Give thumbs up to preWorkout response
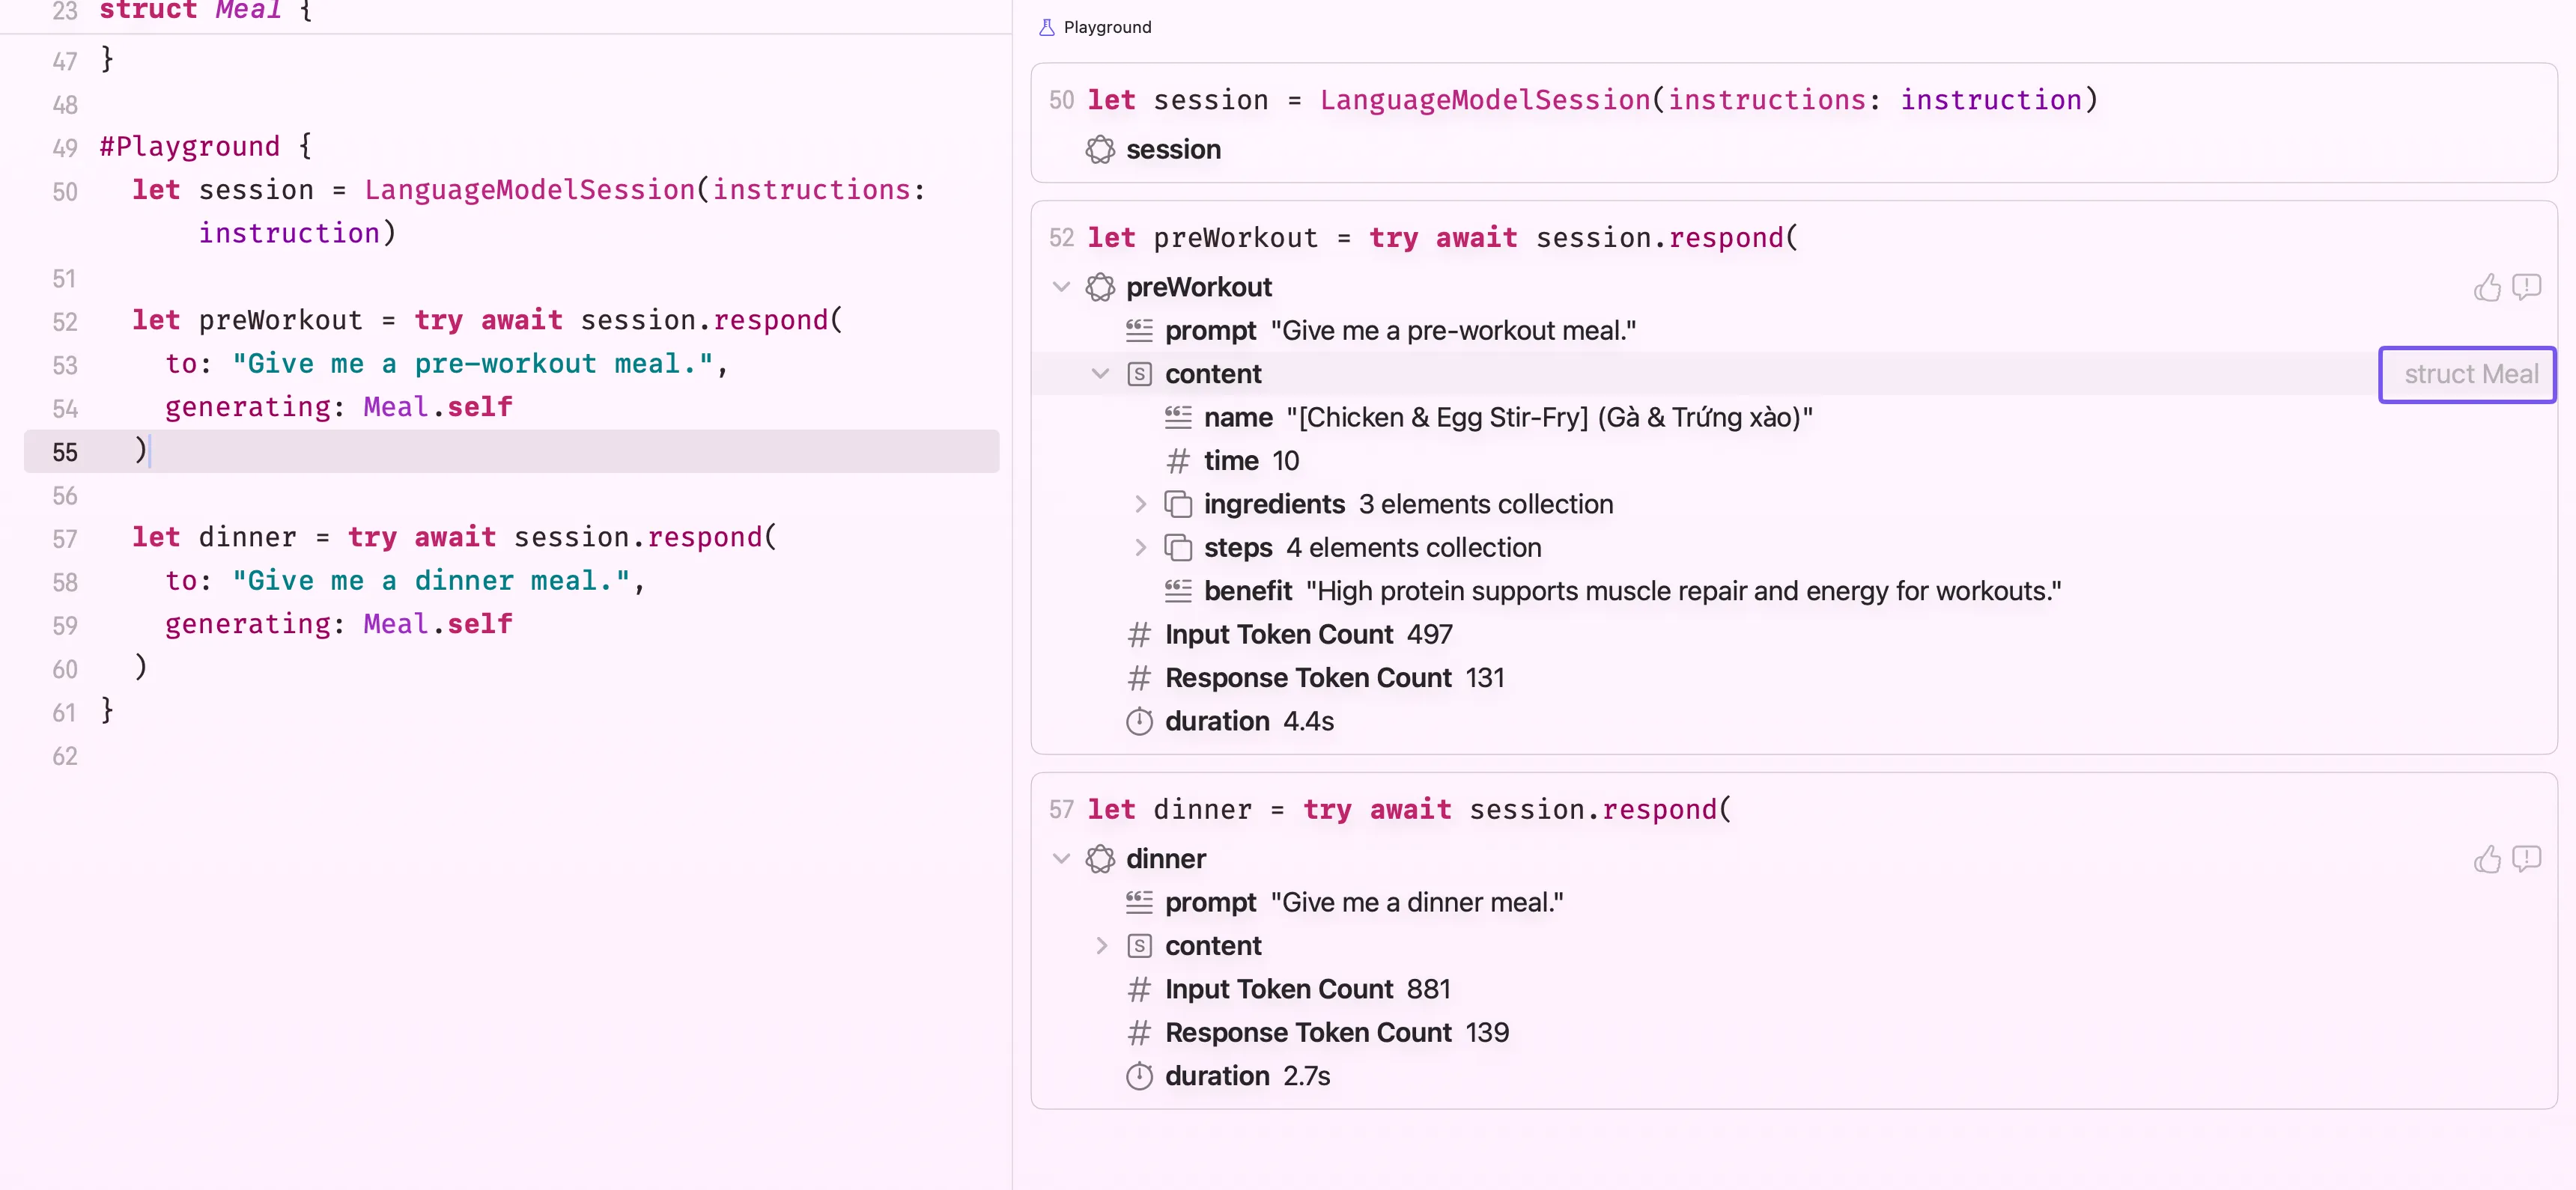Viewport: 2576px width, 1190px height. click(2487, 287)
